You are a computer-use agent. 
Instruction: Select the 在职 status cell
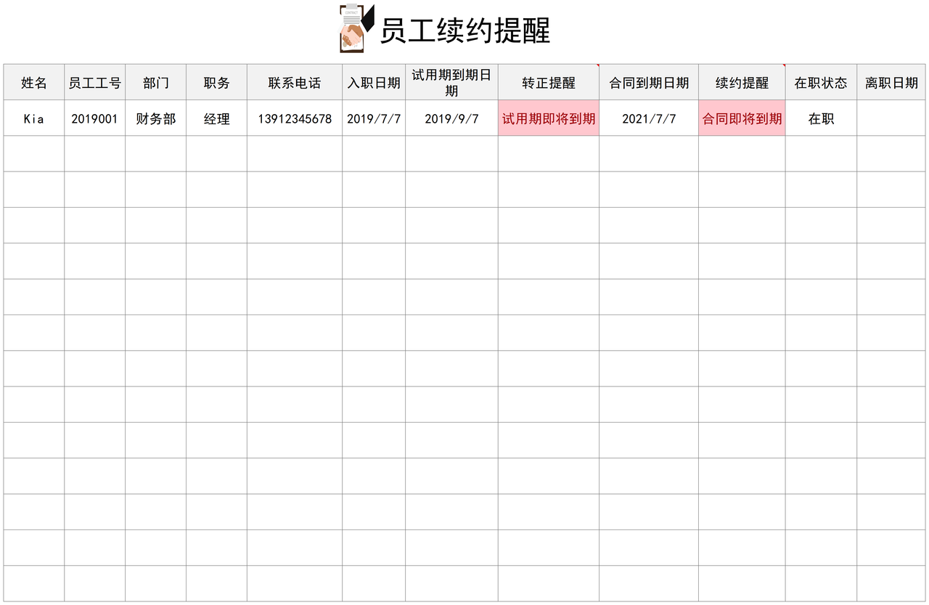tap(821, 118)
